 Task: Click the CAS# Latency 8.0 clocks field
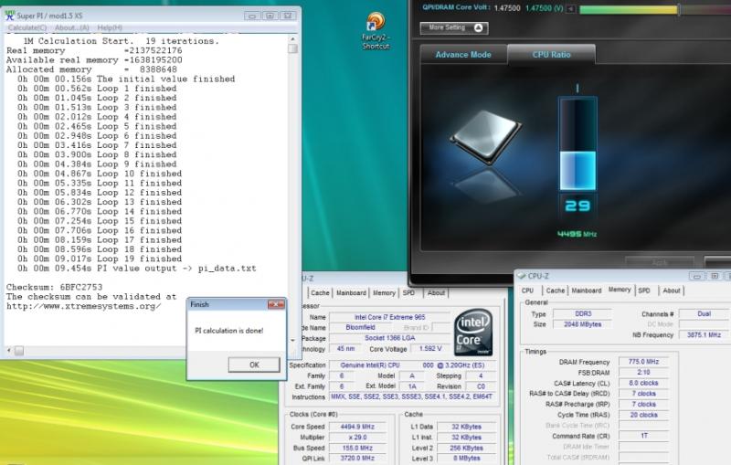tap(643, 383)
